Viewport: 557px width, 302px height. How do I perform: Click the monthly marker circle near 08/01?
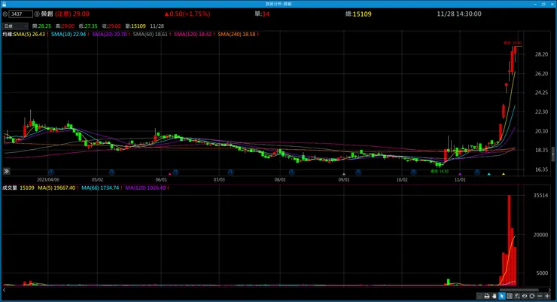tap(291, 172)
